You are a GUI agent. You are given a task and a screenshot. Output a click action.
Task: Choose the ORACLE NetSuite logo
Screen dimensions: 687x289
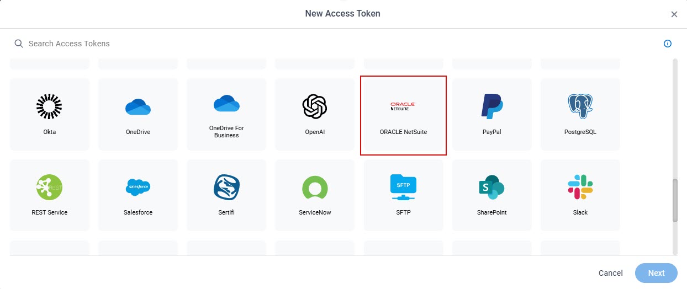[x=403, y=106]
